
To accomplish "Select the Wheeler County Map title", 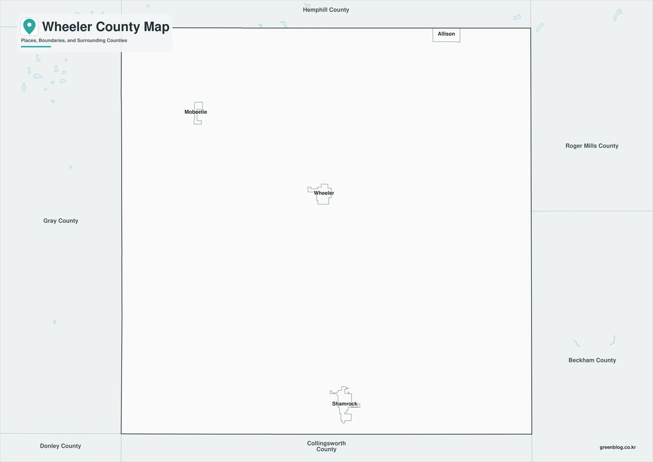I will 106,27.
